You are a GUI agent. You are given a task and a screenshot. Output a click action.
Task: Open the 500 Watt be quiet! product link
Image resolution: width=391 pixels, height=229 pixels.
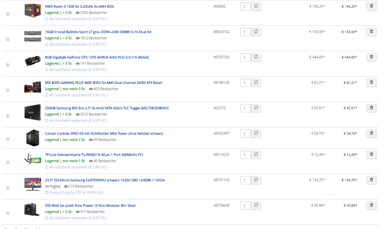pos(91,206)
